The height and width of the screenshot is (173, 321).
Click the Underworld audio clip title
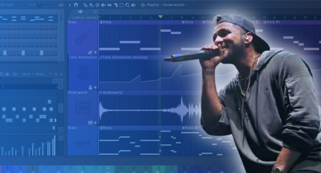(x=112, y=93)
